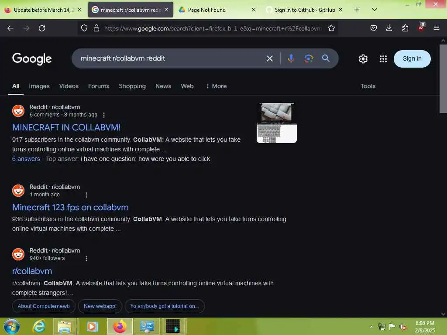The width and height of the screenshot is (447, 335).
Task: Open options menu for '940+ followers' result
Action: click(86, 258)
